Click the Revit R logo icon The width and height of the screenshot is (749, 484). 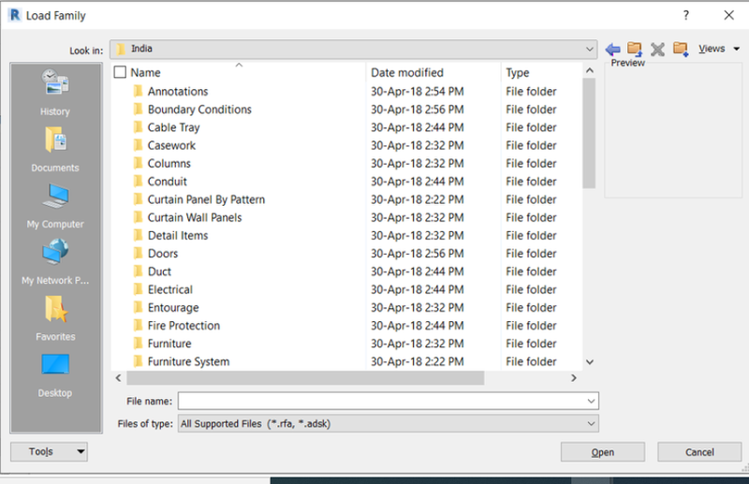click(15, 15)
